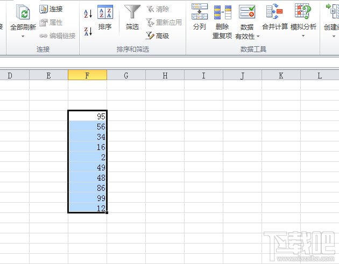Click the Advanced (高级) filter button
Screen dimensions: 339x264
coord(157,35)
